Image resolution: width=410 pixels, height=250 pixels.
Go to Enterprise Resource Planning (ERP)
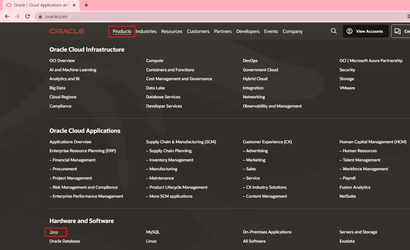point(83,151)
